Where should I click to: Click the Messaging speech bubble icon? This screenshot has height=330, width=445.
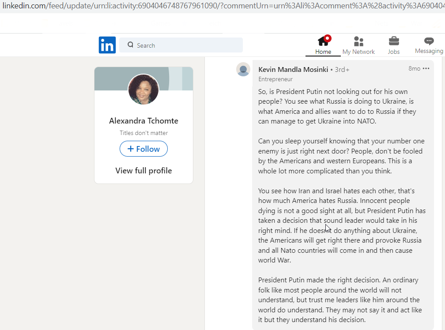pyautogui.click(x=429, y=41)
